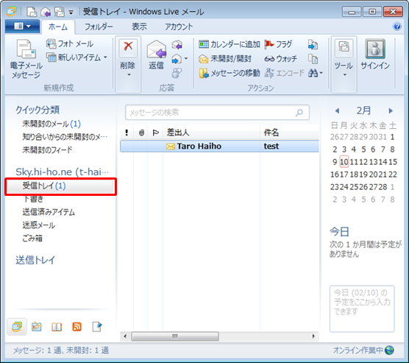
Task: Open the binoculars find dropdown
Action: point(316,73)
